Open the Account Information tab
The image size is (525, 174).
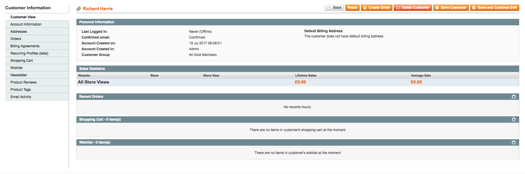[26, 24]
